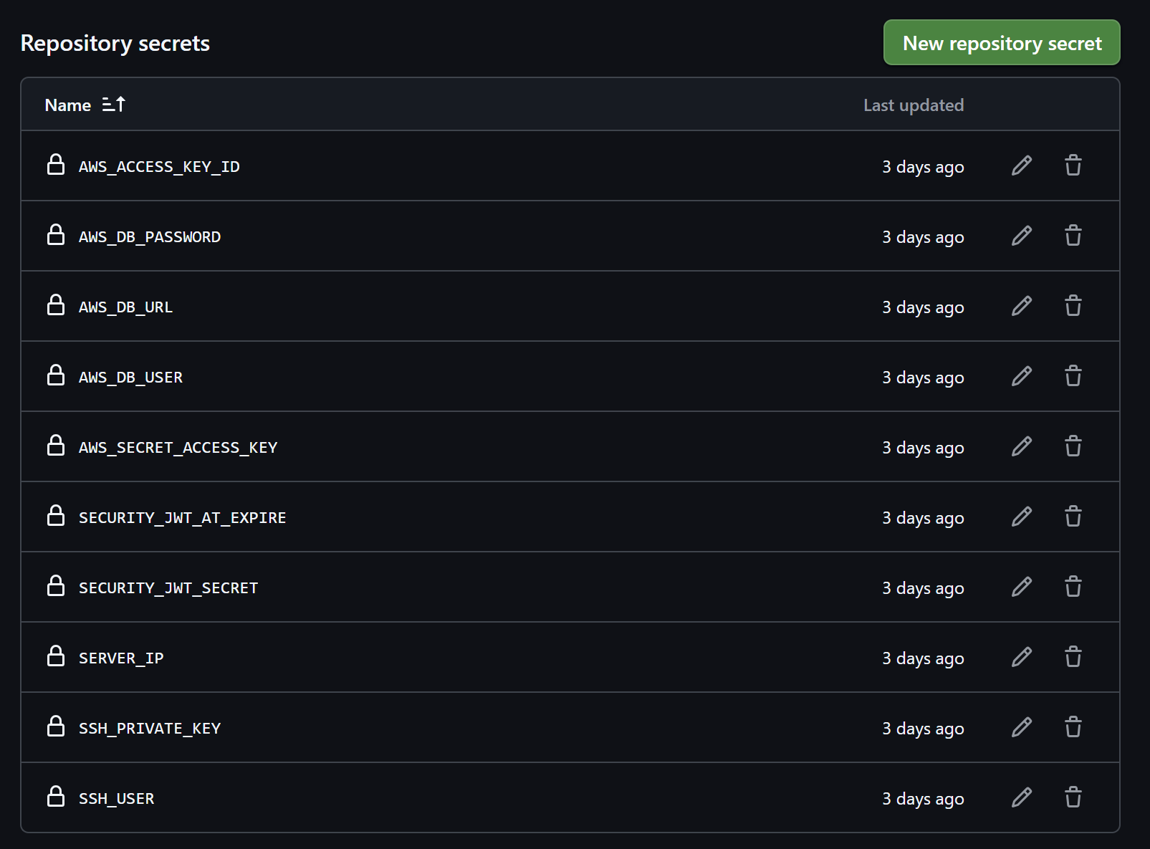The width and height of the screenshot is (1150, 849).
Task: Delete the SSH_USER secret
Action: pyautogui.click(x=1073, y=797)
